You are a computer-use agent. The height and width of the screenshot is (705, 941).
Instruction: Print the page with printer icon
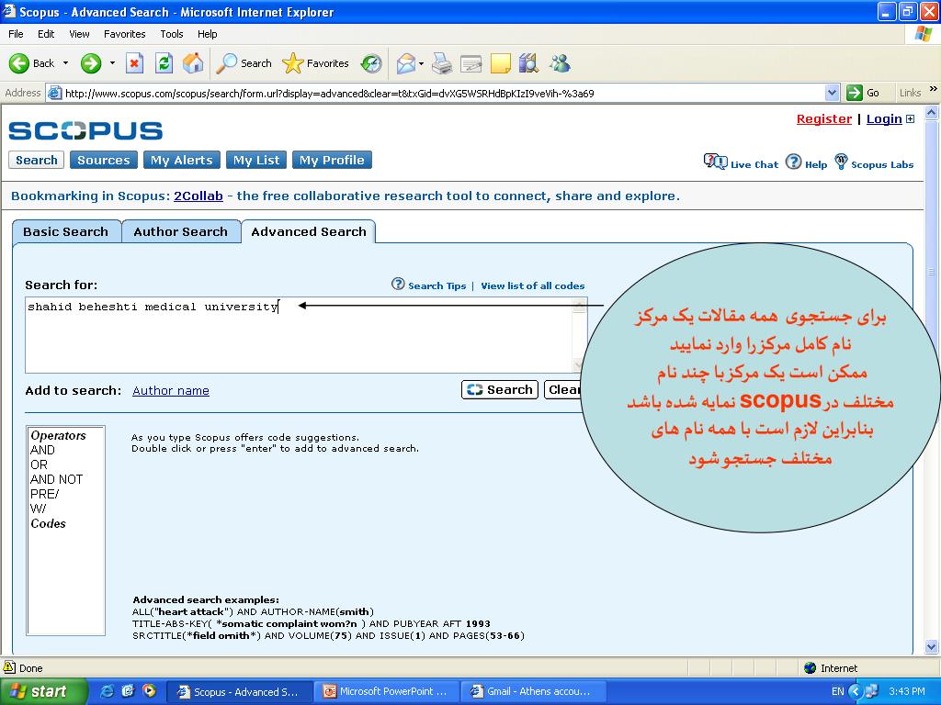click(x=442, y=63)
